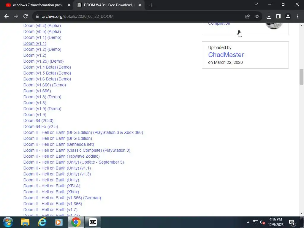Launch Internet Explorer from the taskbar
The width and height of the screenshot is (304, 228).
[x=42, y=222]
